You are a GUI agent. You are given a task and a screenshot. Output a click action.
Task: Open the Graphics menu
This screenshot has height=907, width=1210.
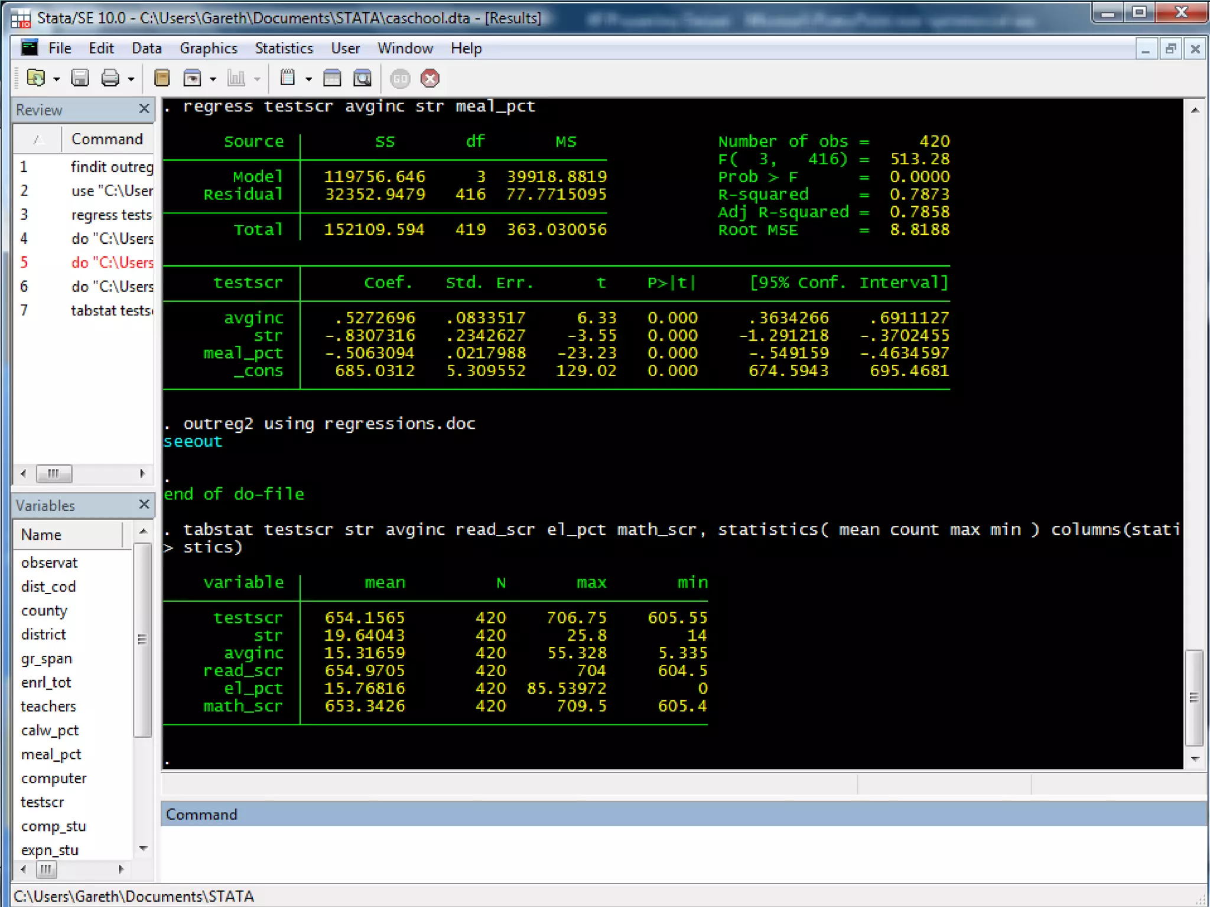tap(208, 48)
